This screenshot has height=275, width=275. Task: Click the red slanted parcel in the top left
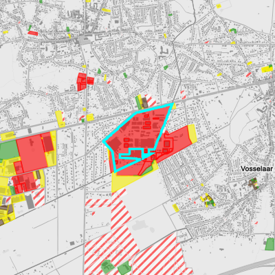click(33, 33)
